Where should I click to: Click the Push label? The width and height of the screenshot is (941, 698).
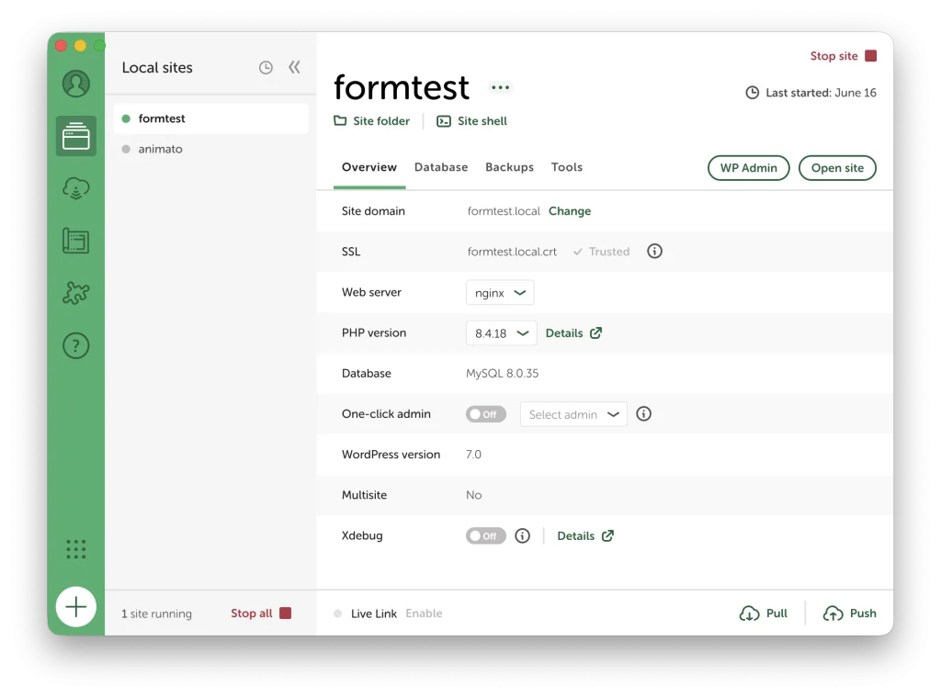[863, 614]
